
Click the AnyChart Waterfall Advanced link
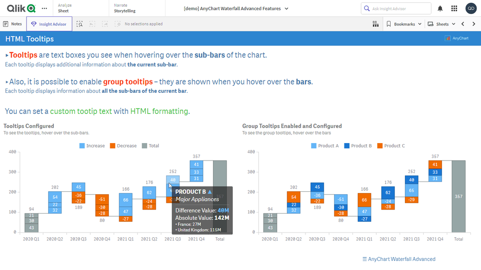coord(399,259)
